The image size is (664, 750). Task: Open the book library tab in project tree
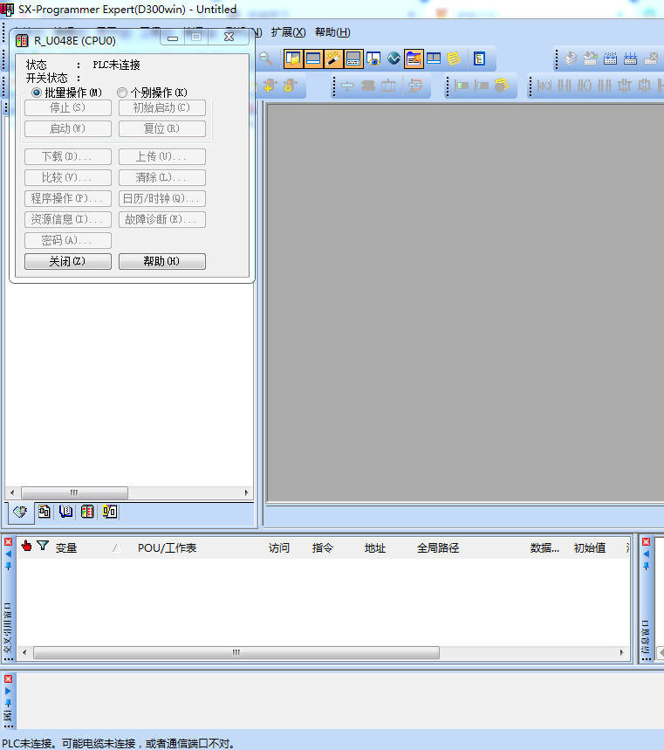coord(65,512)
